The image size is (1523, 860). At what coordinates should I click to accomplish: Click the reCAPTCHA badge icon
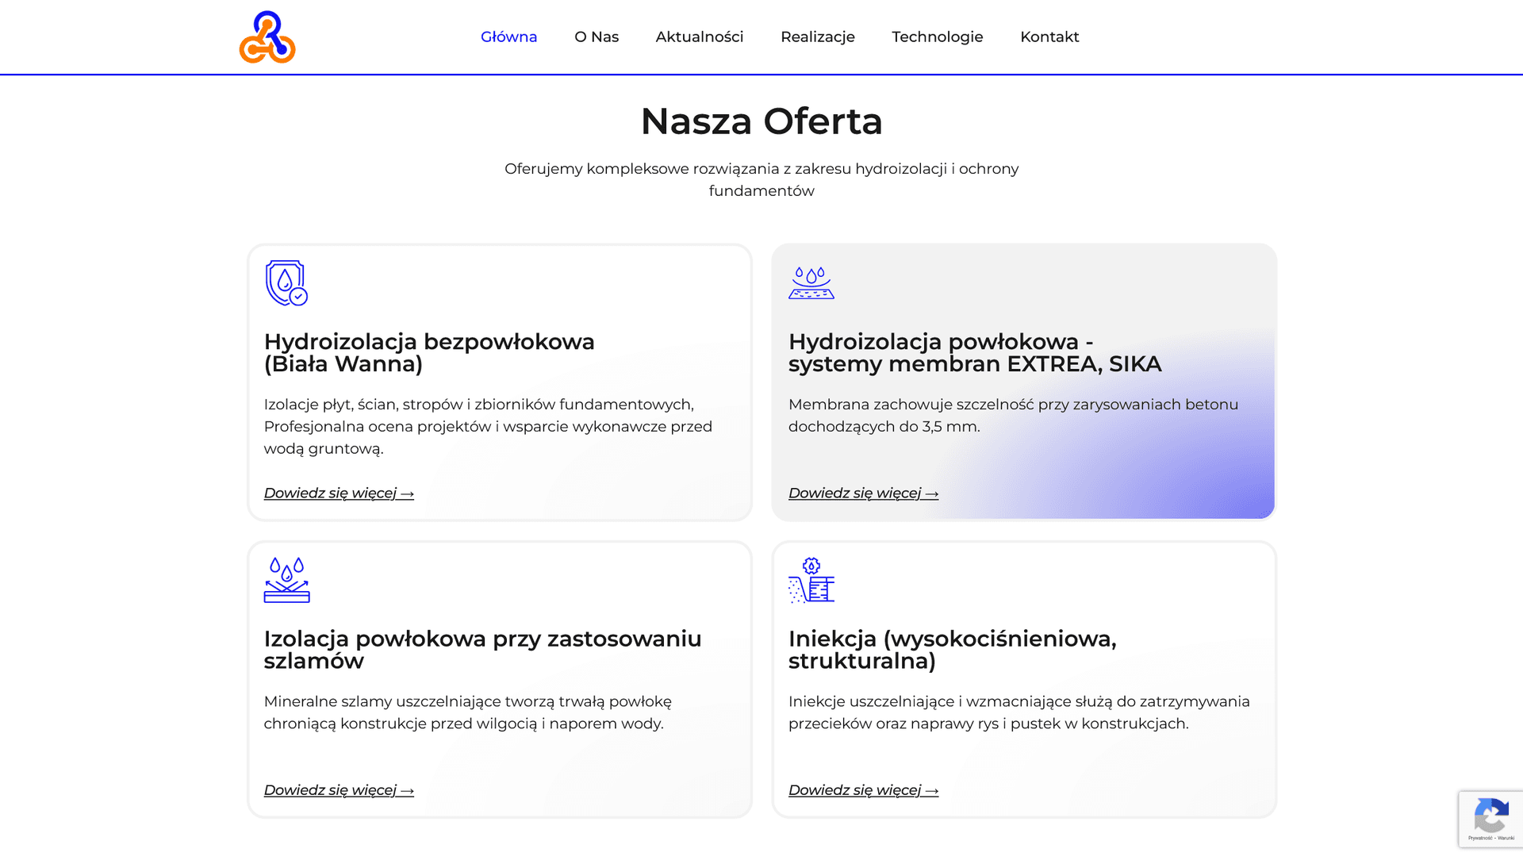pos(1490,816)
